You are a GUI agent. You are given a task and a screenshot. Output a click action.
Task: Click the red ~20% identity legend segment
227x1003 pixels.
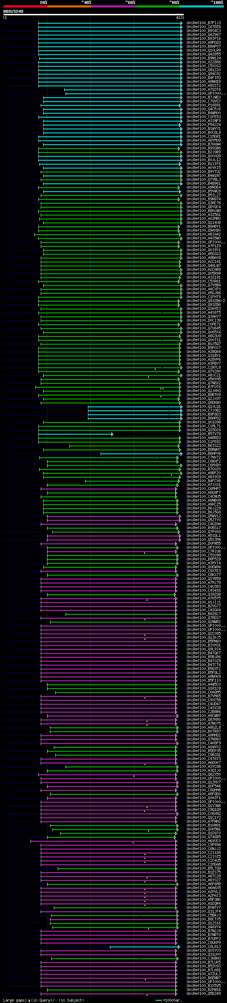pyautogui.click(x=25, y=6)
